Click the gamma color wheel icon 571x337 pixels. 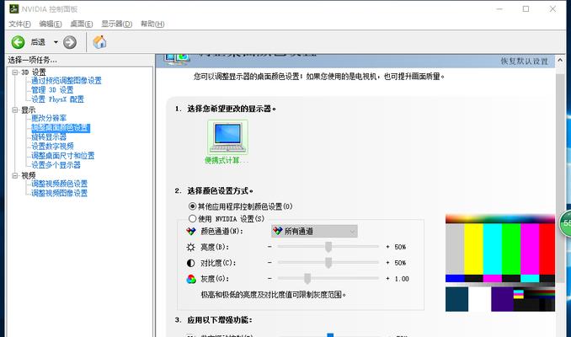(191, 279)
